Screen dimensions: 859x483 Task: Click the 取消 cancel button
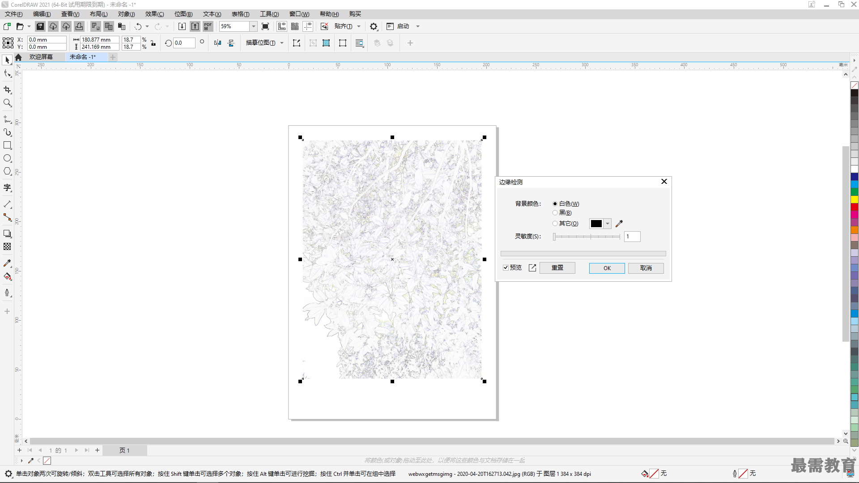(646, 268)
